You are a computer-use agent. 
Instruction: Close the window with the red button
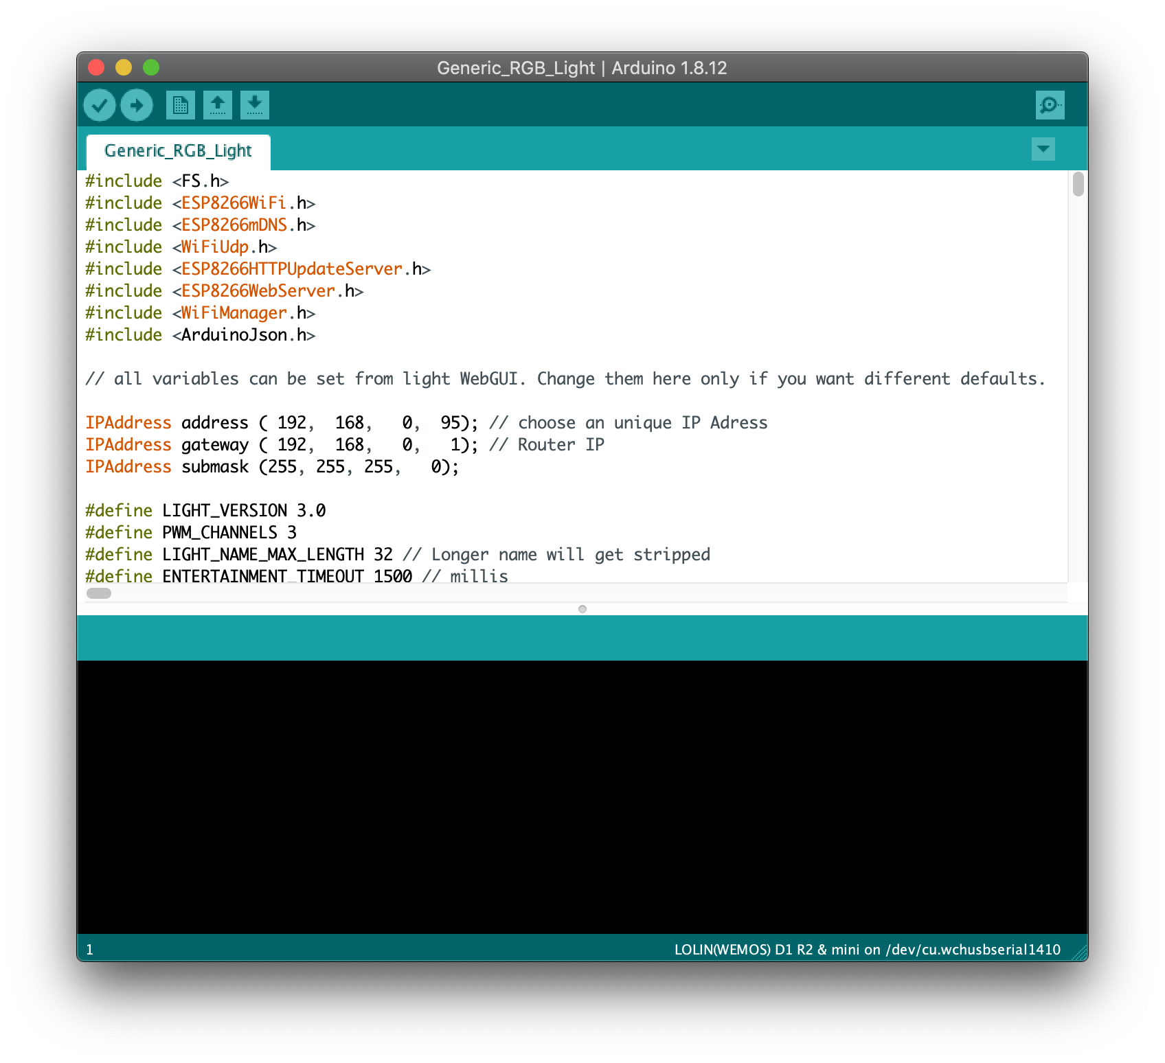[96, 67]
